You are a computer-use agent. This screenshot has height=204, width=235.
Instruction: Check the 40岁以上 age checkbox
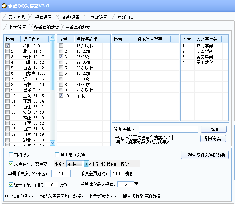point(61,90)
